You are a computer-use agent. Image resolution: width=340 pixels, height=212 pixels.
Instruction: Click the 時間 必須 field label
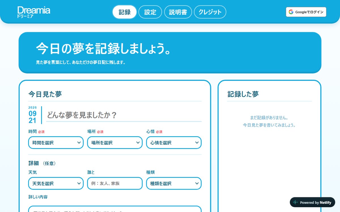[x=36, y=132]
